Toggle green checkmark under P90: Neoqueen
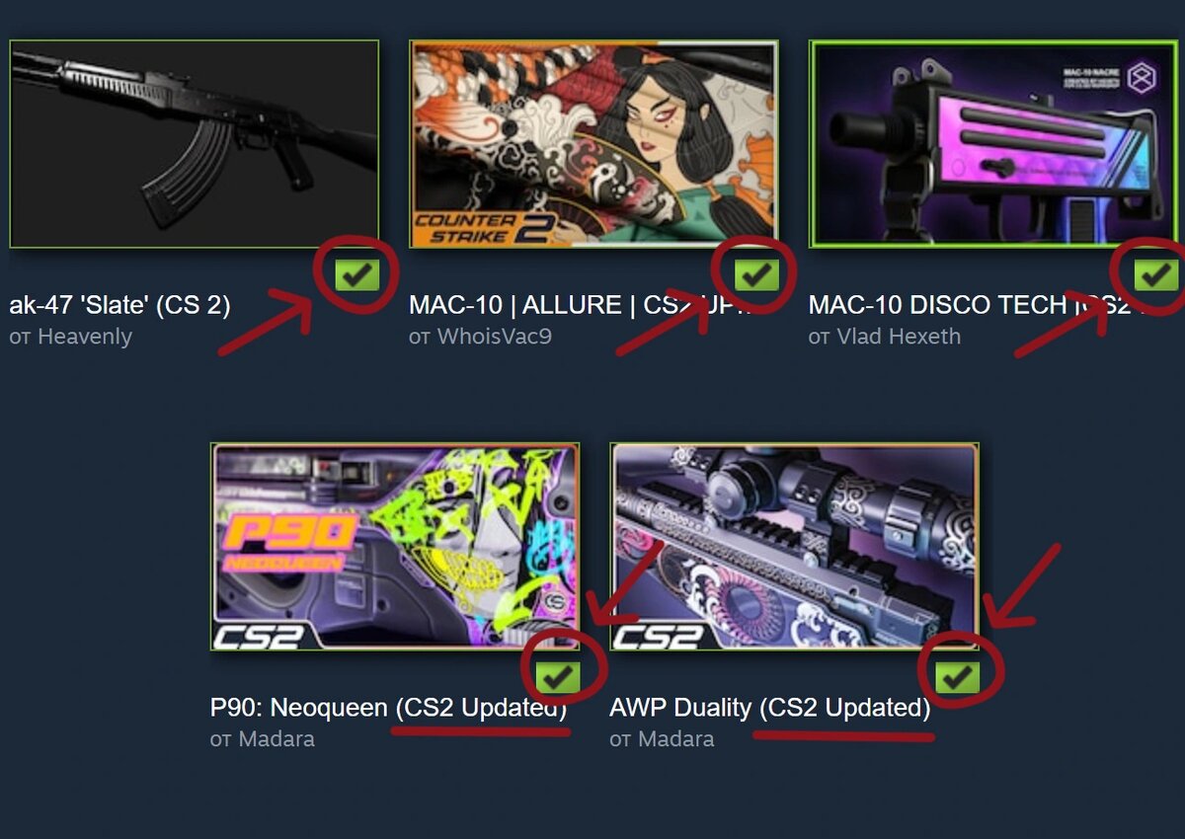Viewport: 1185px width, 839px height. click(x=557, y=676)
